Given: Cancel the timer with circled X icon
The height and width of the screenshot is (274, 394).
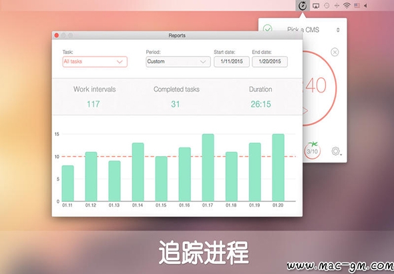Looking at the screenshot, I should 335,52.
